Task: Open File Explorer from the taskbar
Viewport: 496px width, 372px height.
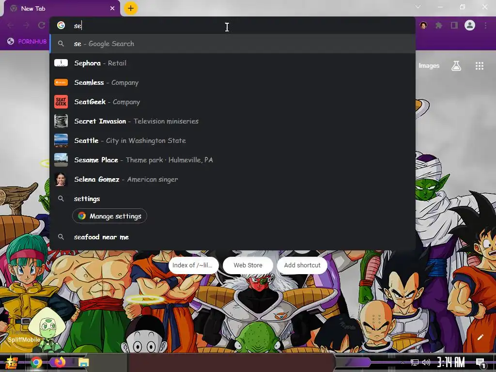Action: (x=83, y=362)
